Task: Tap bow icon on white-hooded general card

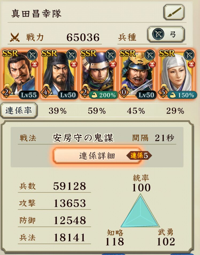Action: 189,55
